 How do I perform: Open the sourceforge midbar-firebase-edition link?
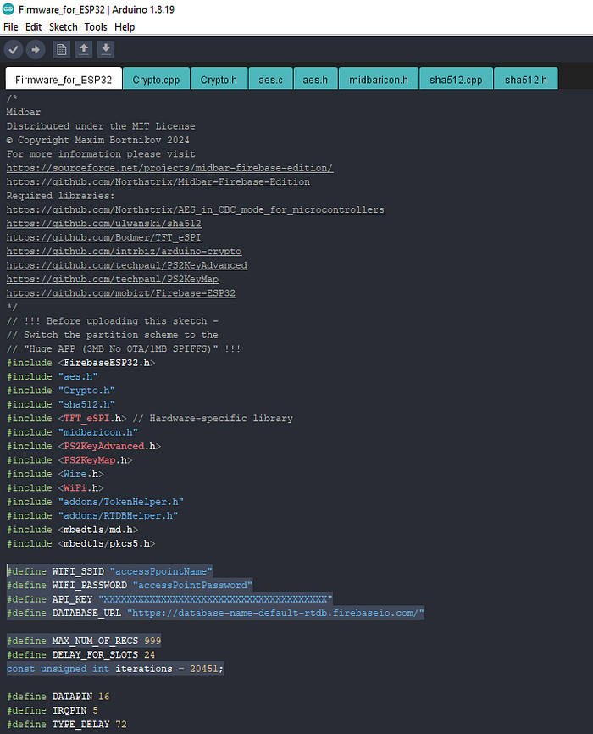[170, 168]
